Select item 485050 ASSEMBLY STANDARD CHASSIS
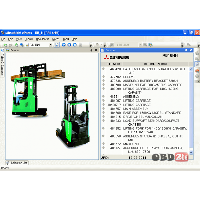Viewport: 200px width, 200px height. pyautogui.click(x=145, y=138)
